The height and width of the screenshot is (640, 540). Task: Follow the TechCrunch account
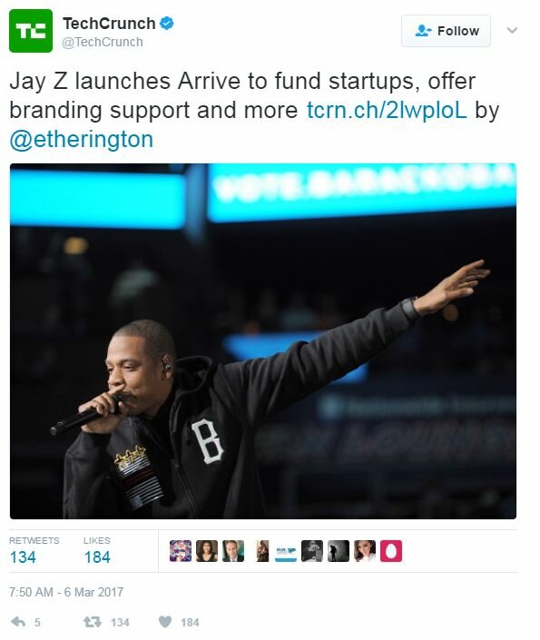tap(446, 31)
